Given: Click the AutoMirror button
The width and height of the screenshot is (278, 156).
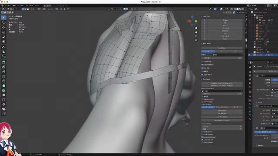Looking at the screenshot, I should point(222,48).
